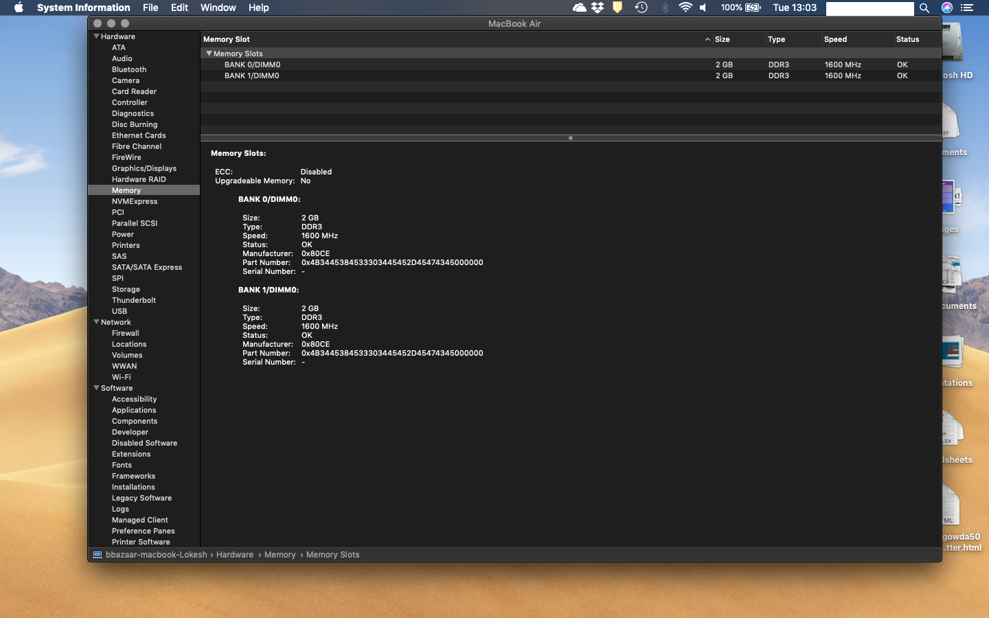The image size is (989, 618).
Task: Click Memory in the bottom path bar
Action: 280,555
